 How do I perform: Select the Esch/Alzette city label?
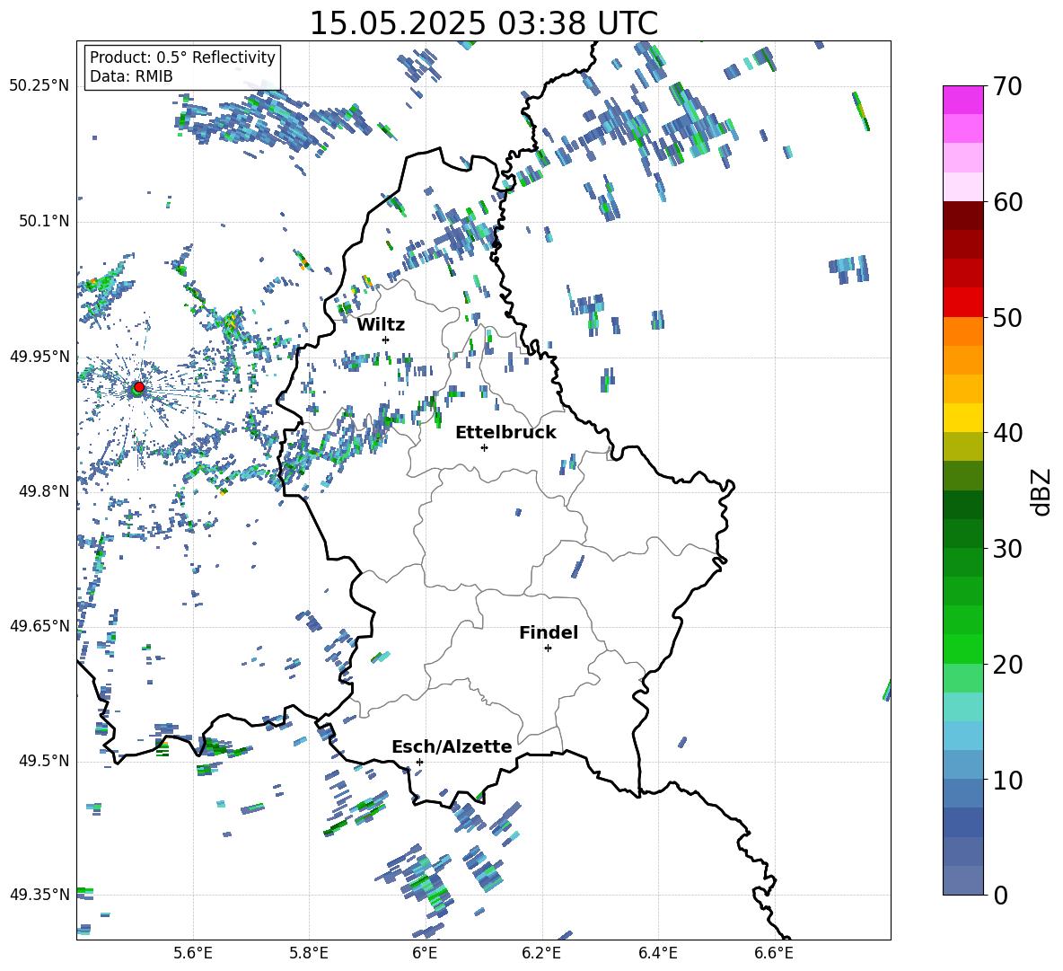click(452, 747)
